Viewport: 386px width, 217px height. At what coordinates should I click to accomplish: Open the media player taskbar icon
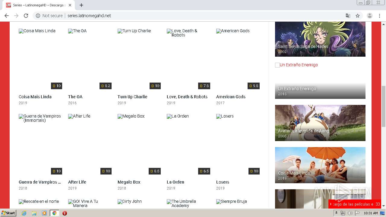coord(44,213)
